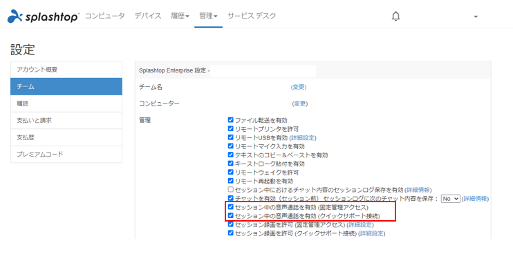The width and height of the screenshot is (513, 274).
Task: Toggle セッション録画を許可 (固定管理アクセス) checkbox
Action: point(231,224)
